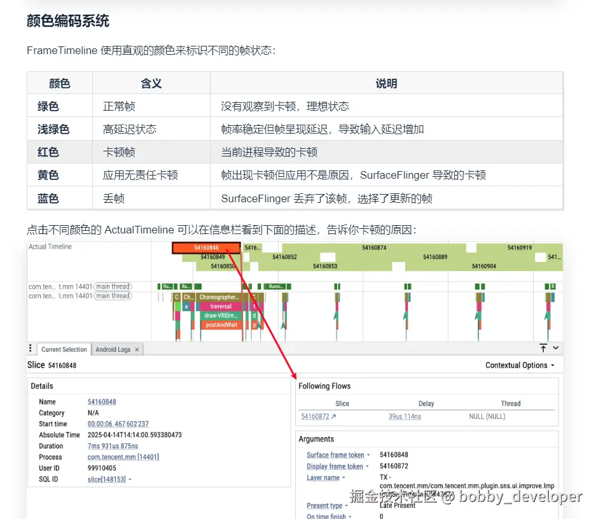Open On time finish argument dropdown
This screenshot has height=519, width=596.
350,516
